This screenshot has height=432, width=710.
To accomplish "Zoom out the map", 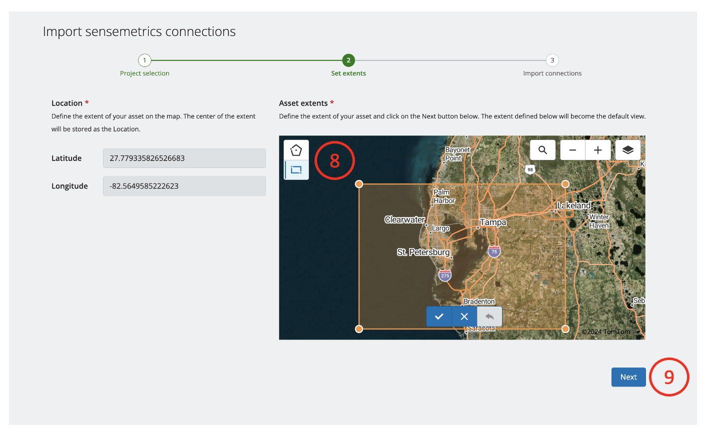I will click(x=573, y=150).
